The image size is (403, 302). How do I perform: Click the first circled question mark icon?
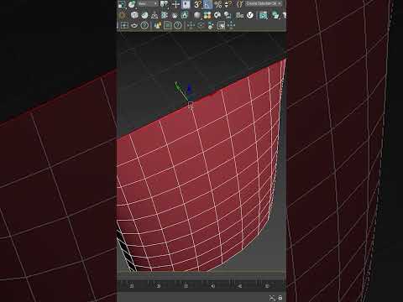pos(144,25)
